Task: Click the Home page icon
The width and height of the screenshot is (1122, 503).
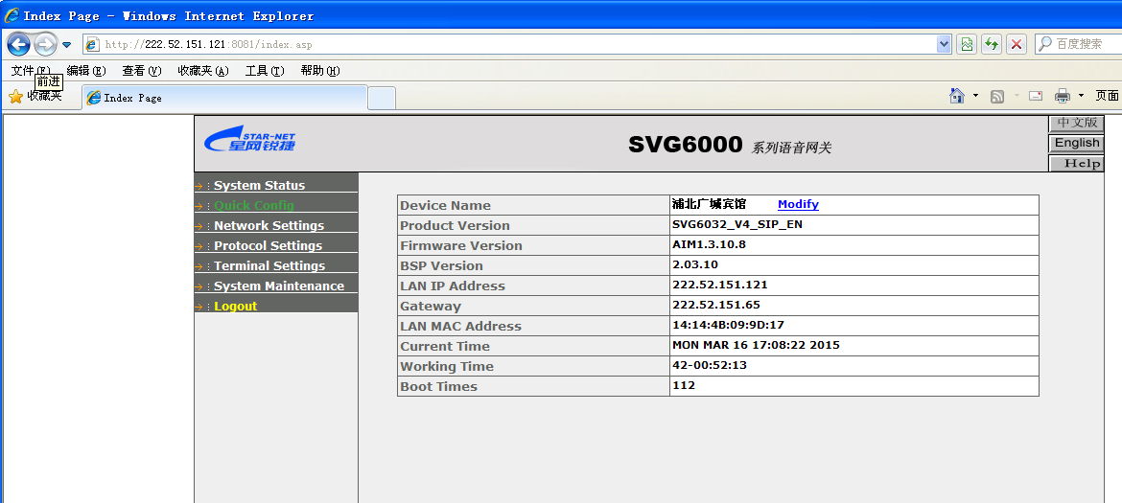Action: pyautogui.click(x=957, y=96)
